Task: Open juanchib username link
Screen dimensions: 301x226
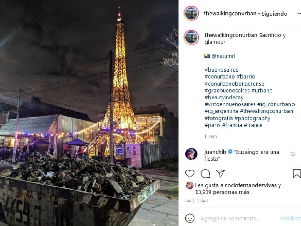Action: pyautogui.click(x=215, y=152)
